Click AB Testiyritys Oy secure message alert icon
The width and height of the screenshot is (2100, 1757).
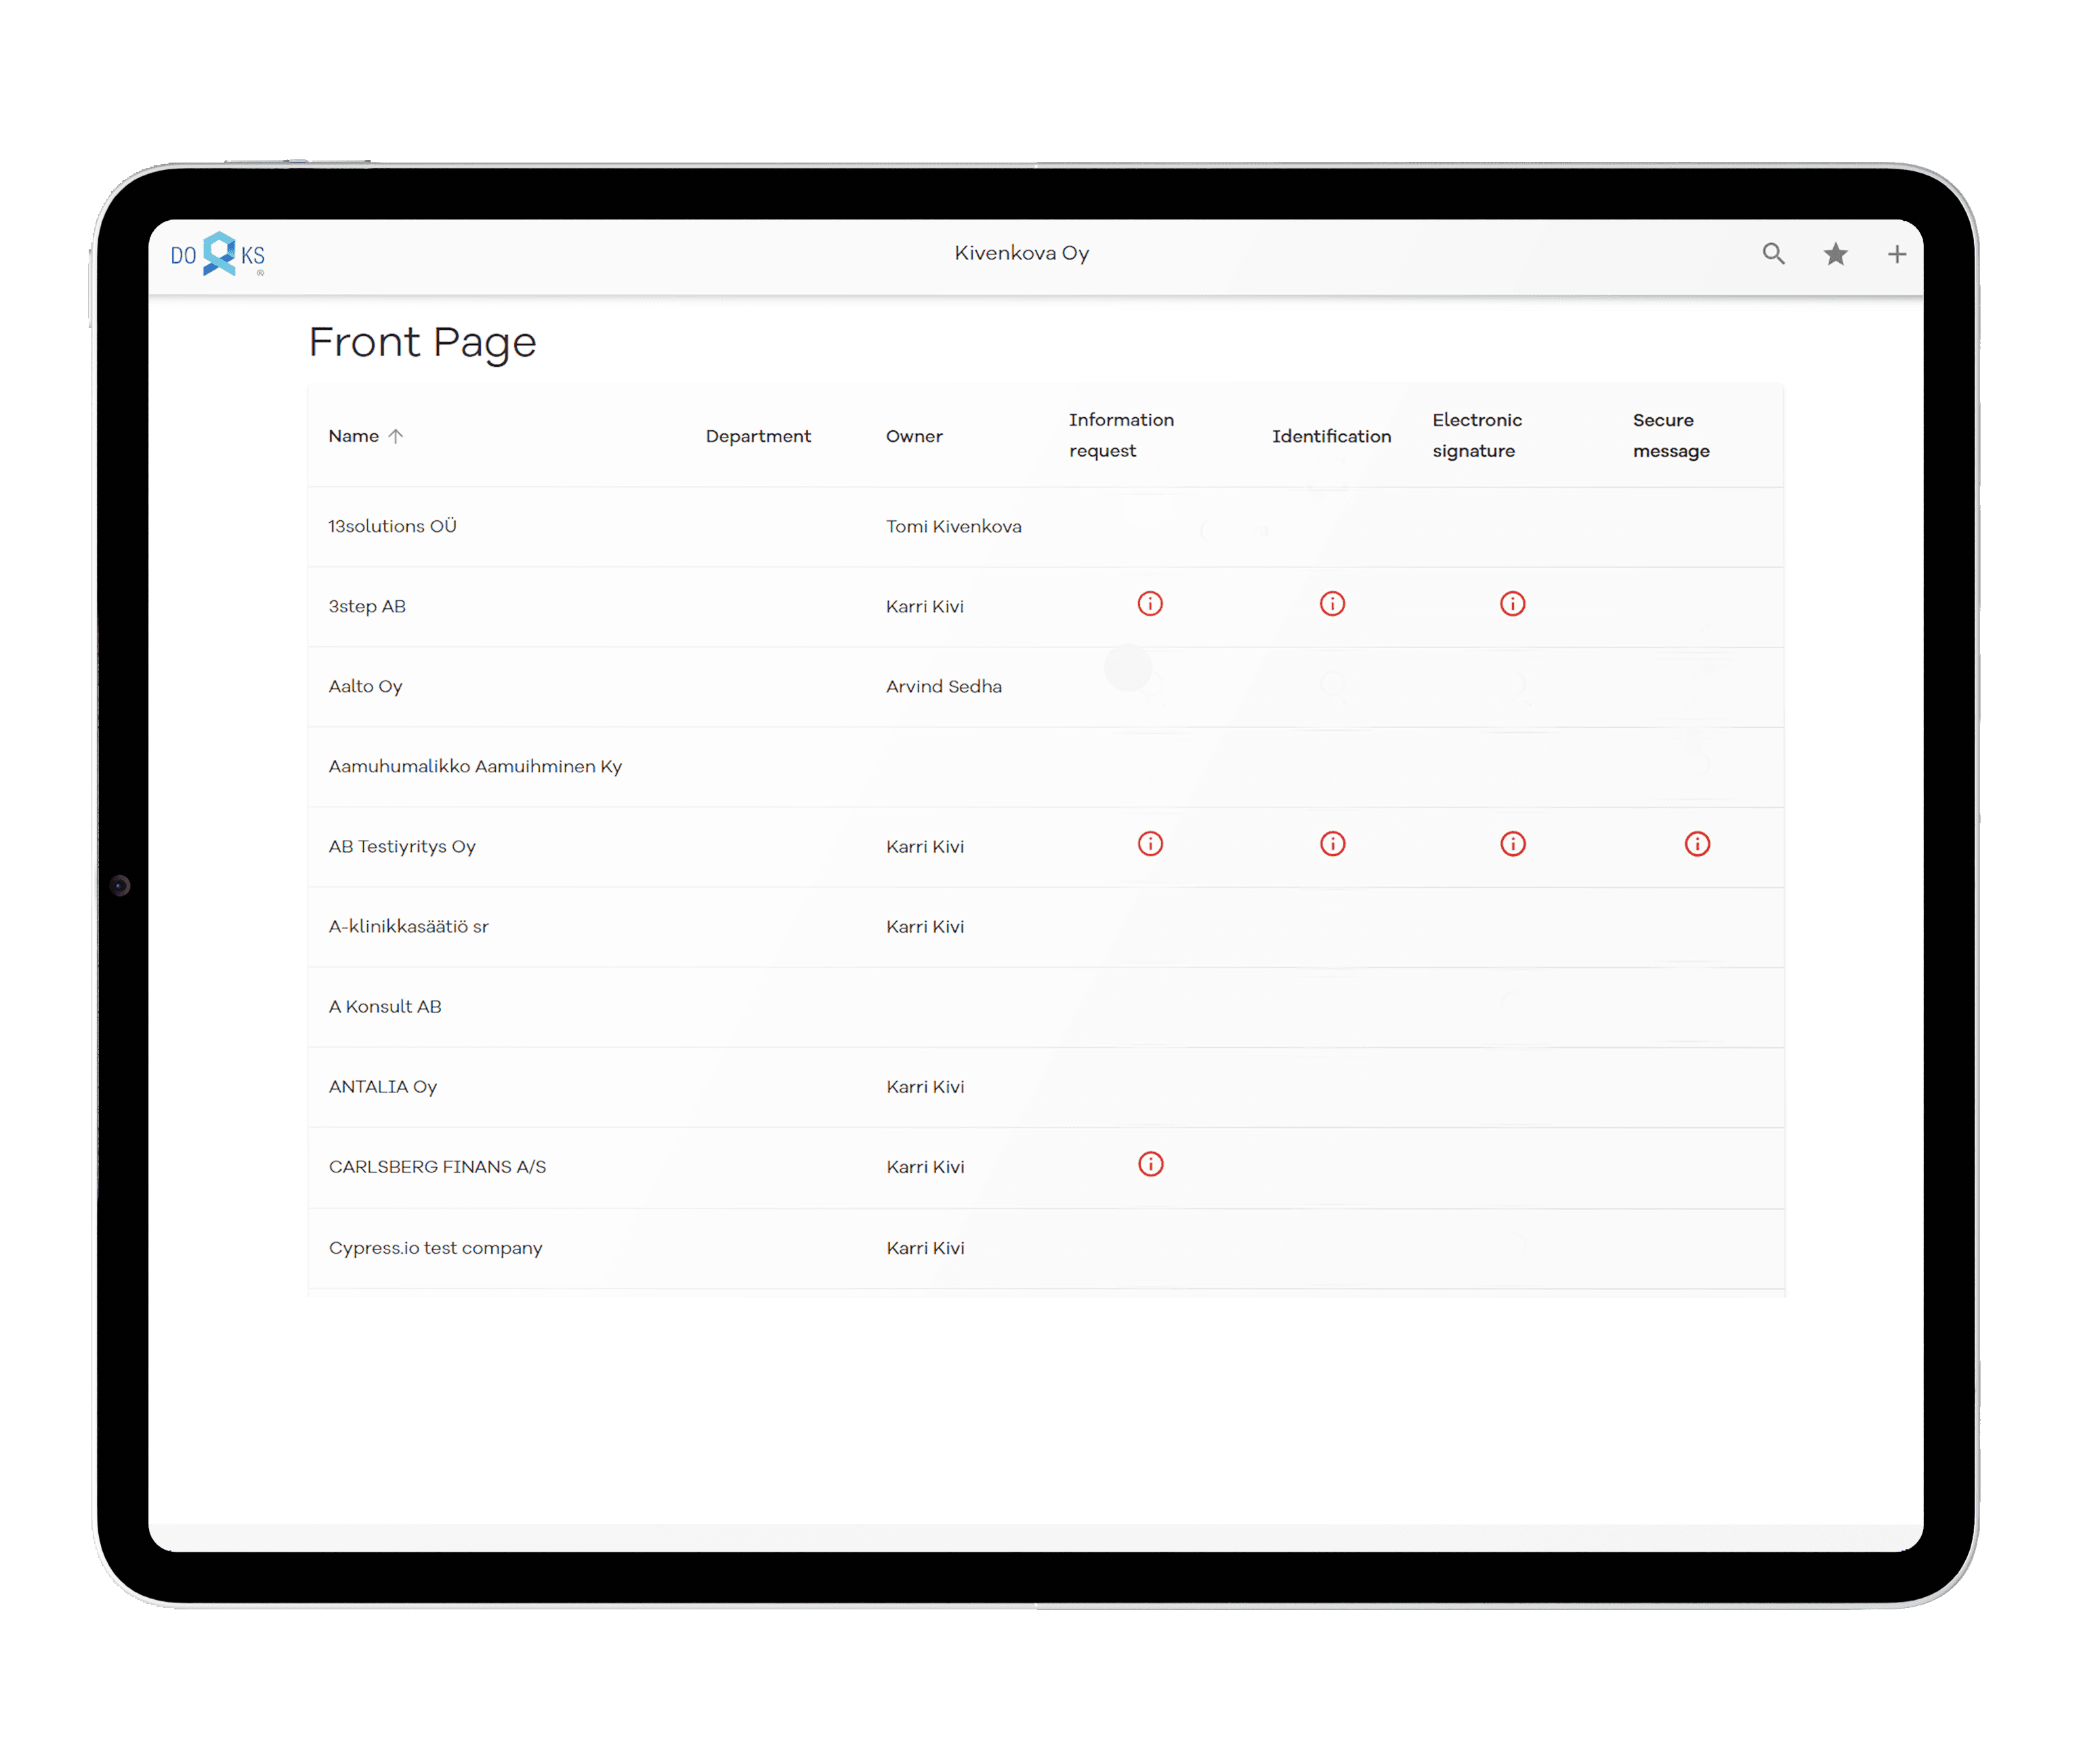[1697, 844]
